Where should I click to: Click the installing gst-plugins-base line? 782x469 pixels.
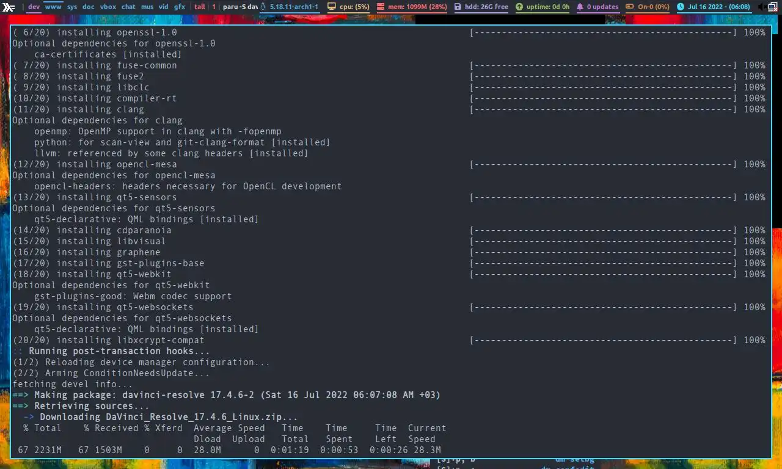coord(108,263)
